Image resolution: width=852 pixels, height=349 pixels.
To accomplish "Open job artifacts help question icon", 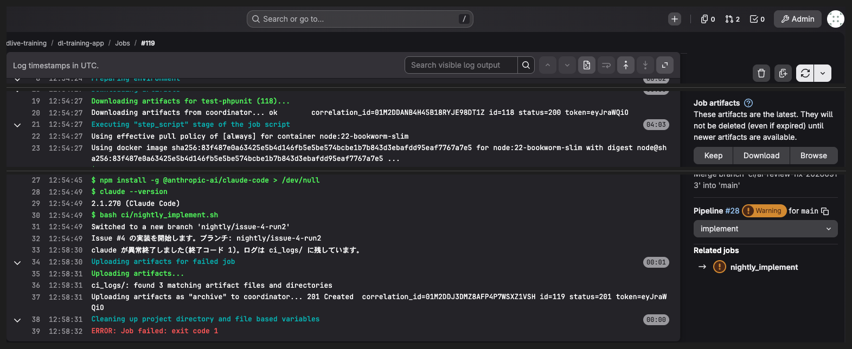I will (748, 103).
